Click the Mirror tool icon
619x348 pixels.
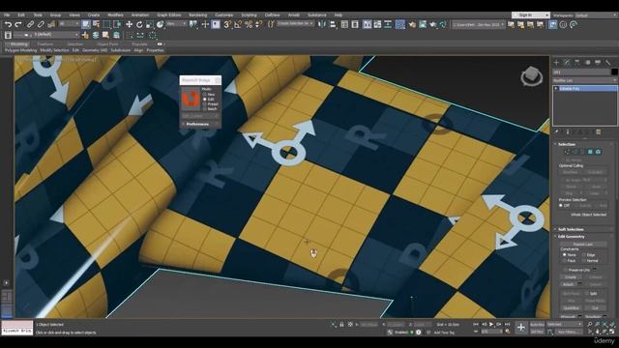pos(322,24)
